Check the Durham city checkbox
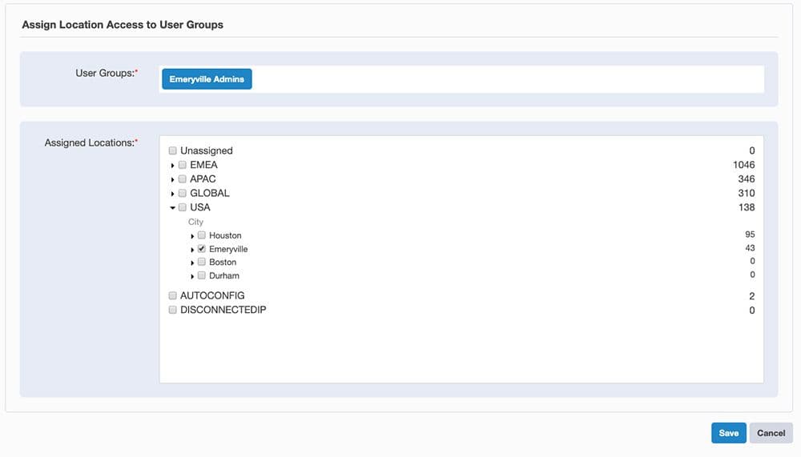 [202, 275]
